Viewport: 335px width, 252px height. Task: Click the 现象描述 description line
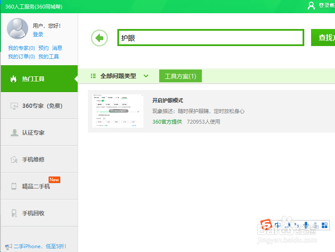198,111
